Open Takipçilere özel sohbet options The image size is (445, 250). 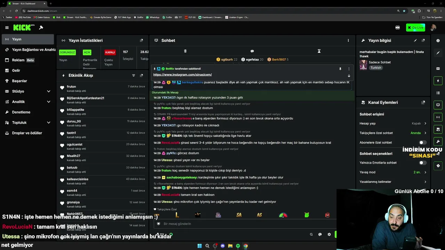pos(393,133)
